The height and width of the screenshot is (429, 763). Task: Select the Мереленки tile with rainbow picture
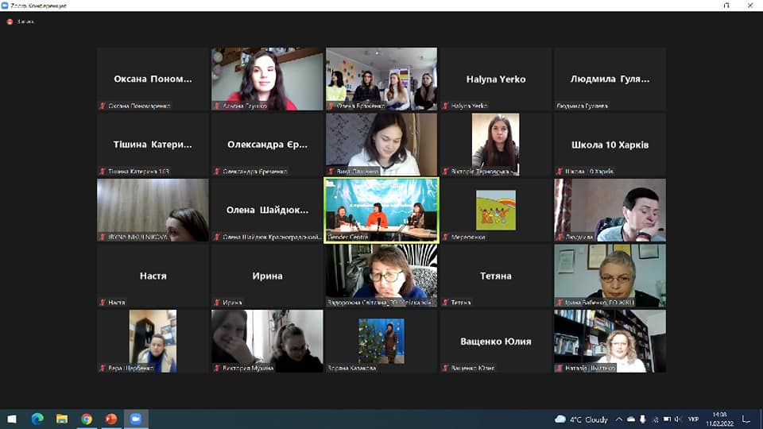tap(496, 210)
